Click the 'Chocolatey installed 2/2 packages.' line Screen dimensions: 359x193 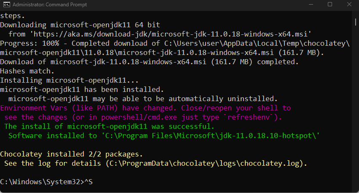click(x=72, y=154)
